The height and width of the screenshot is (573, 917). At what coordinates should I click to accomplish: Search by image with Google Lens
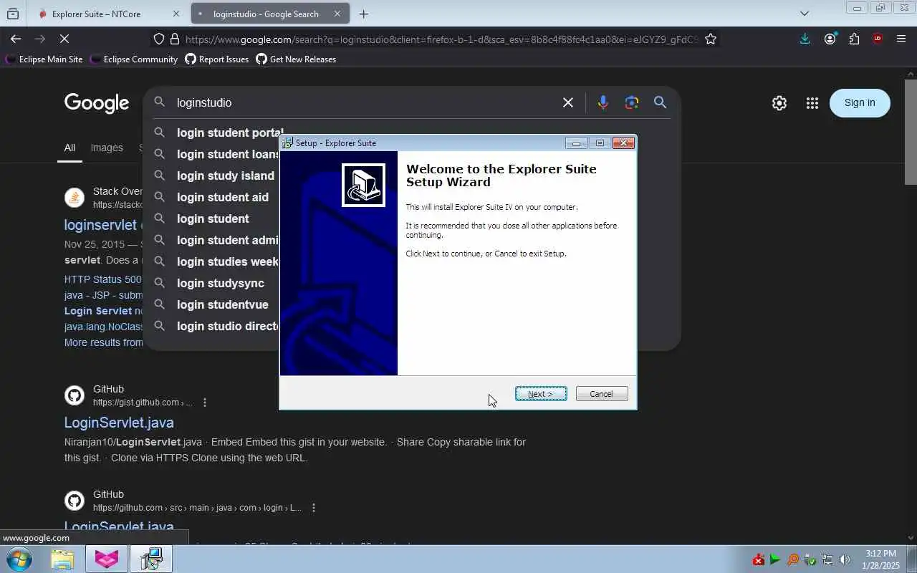[631, 102]
